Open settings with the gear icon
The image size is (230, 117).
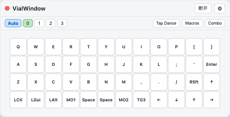[219, 9]
